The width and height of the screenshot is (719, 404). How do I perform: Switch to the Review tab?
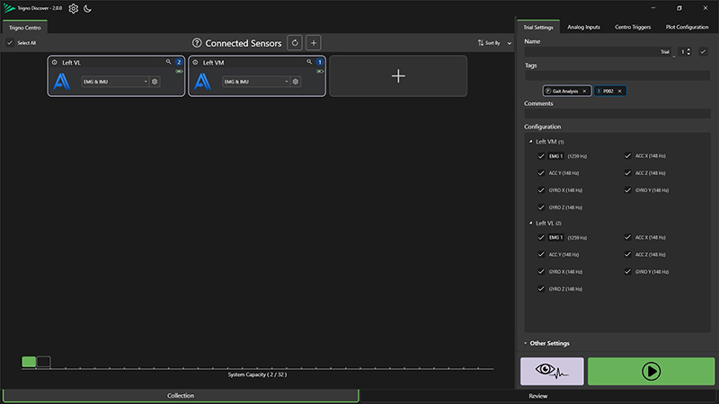[x=538, y=396]
